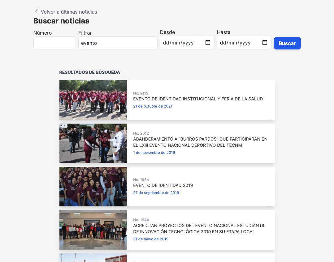Click the Resultados de Búsqueda heading

click(x=89, y=72)
